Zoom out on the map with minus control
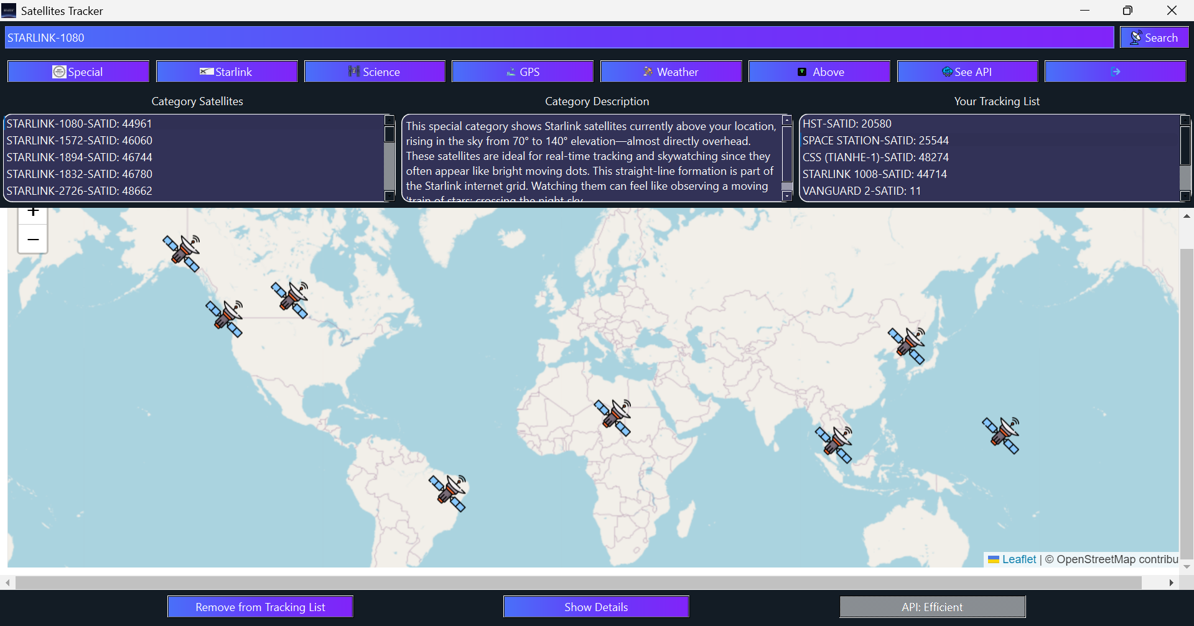The height and width of the screenshot is (626, 1194). 32,239
